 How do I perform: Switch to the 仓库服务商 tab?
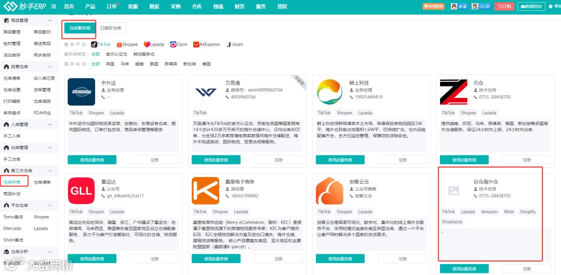tap(80, 28)
